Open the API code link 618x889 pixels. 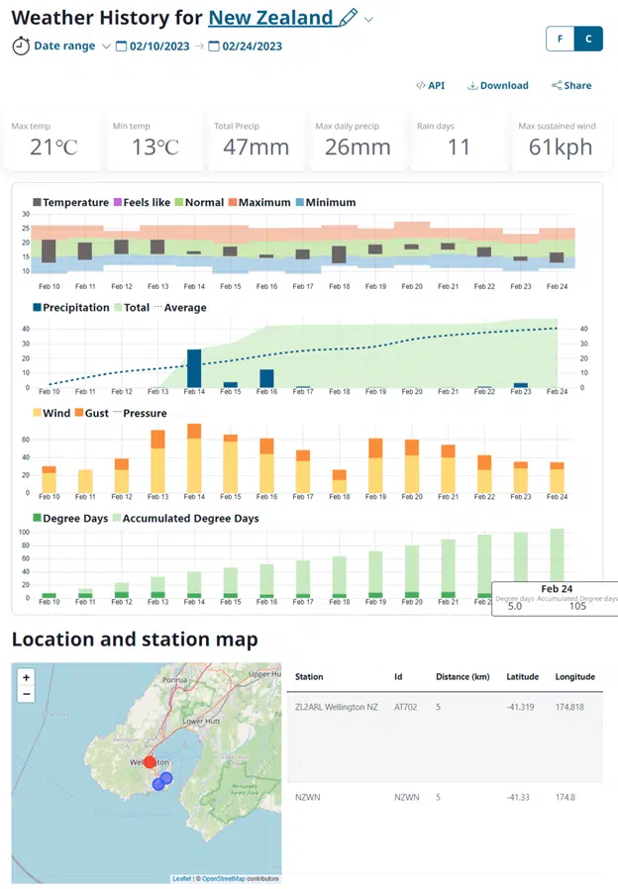click(430, 85)
